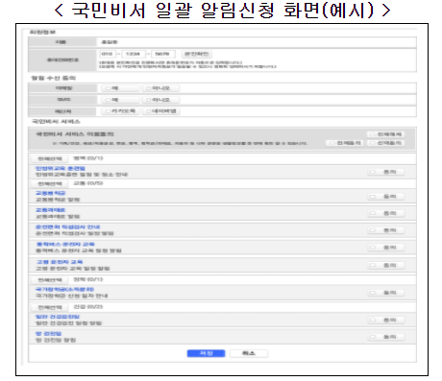Open the 고령 운전자 교육 link
The height and width of the screenshot is (381, 442).
[60, 262]
